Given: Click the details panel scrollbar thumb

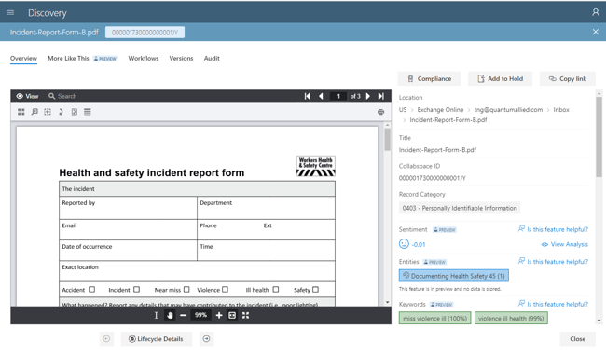Looking at the screenshot, I should click(599, 137).
